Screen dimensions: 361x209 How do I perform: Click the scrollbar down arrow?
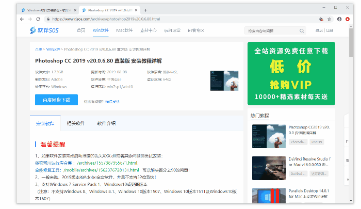point(351,201)
